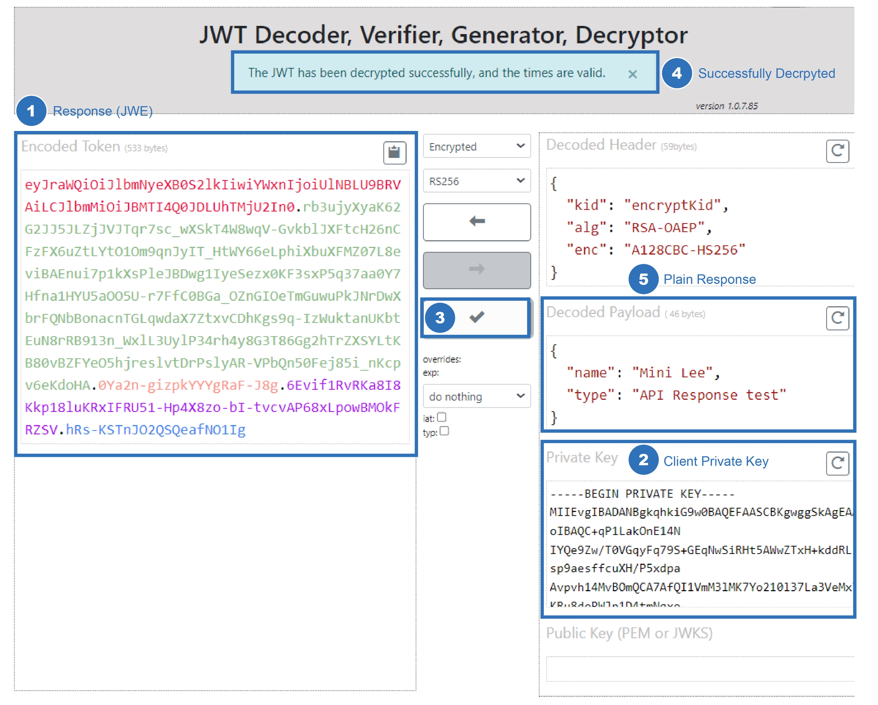Open the 'do nothing' exp override dropdown
Screen dimensions: 878x705
tap(476, 396)
